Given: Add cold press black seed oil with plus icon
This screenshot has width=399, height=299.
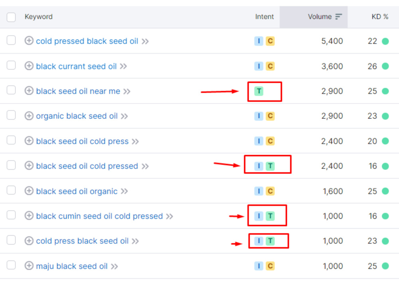Looking at the screenshot, I should (x=29, y=240).
